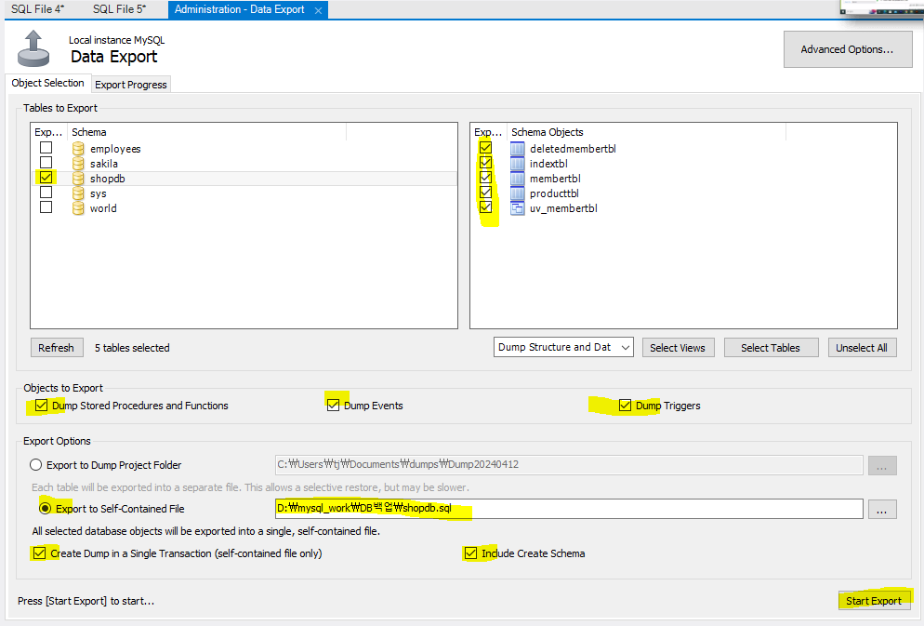The height and width of the screenshot is (626, 924).
Task: Select the membertbl object row
Action: tap(683, 178)
